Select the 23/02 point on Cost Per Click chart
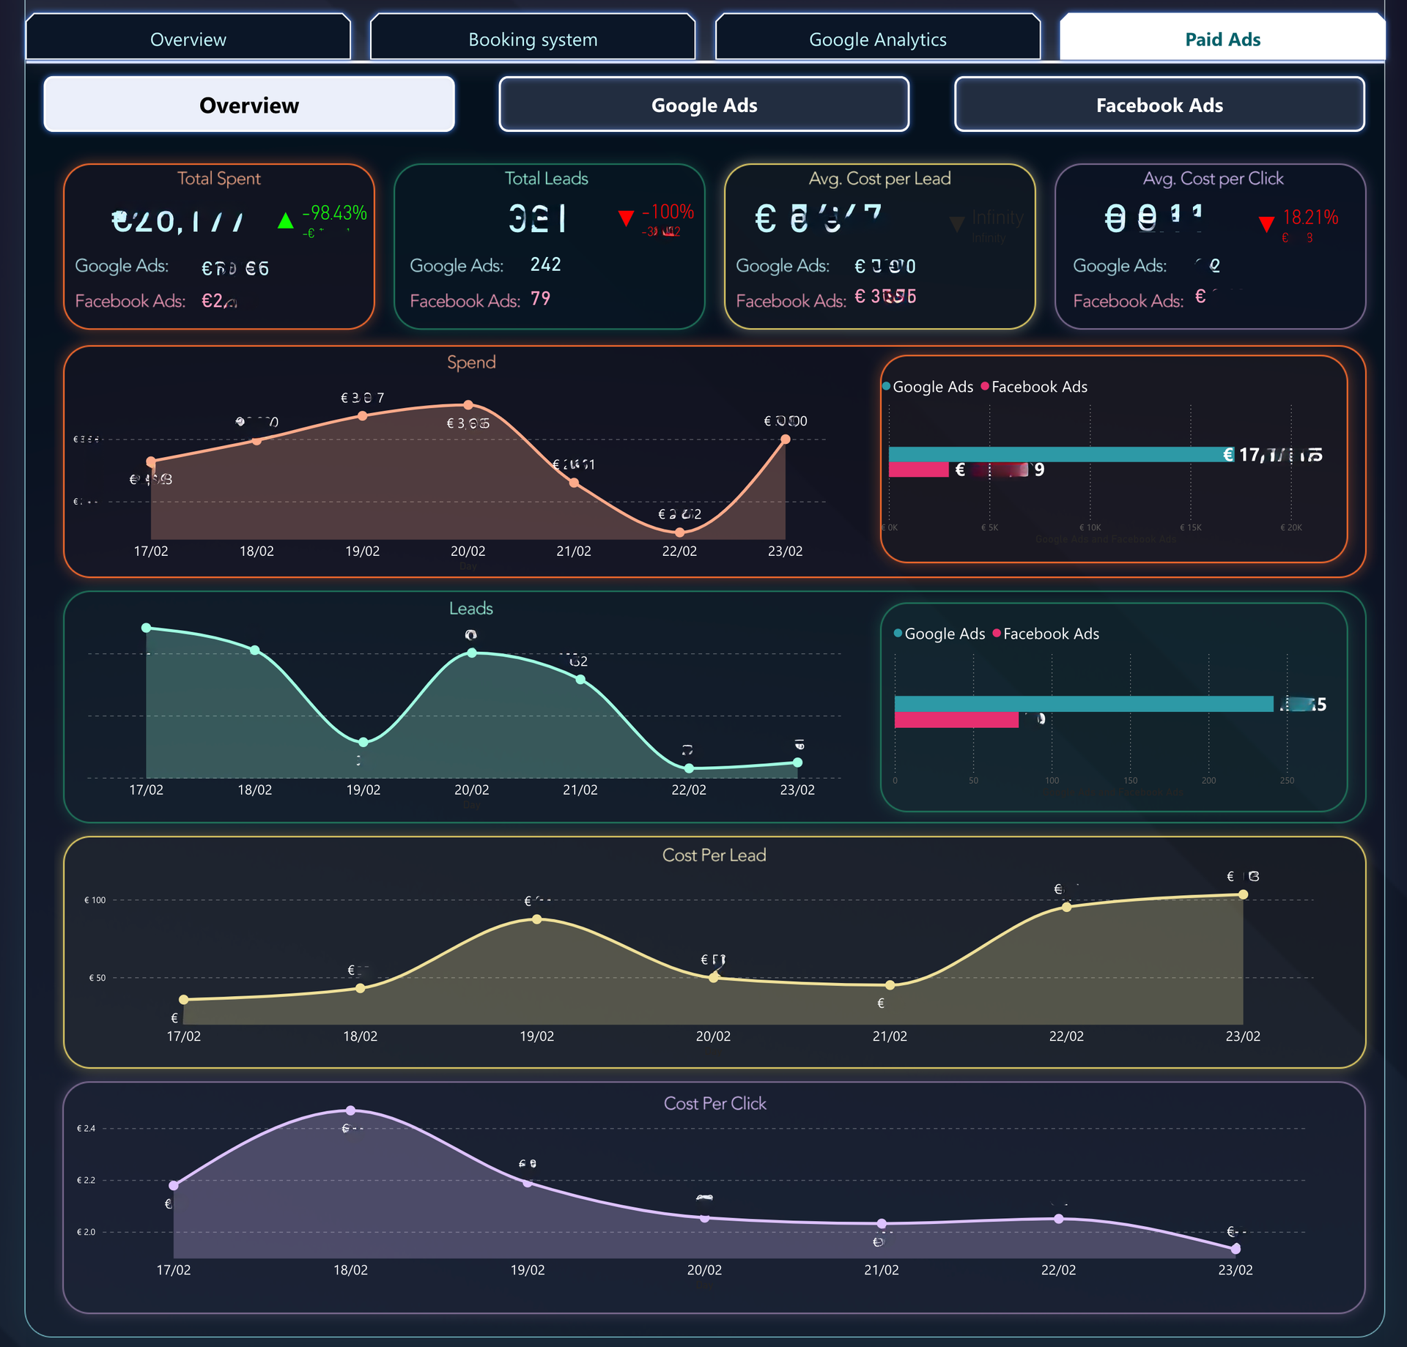 click(1236, 1248)
